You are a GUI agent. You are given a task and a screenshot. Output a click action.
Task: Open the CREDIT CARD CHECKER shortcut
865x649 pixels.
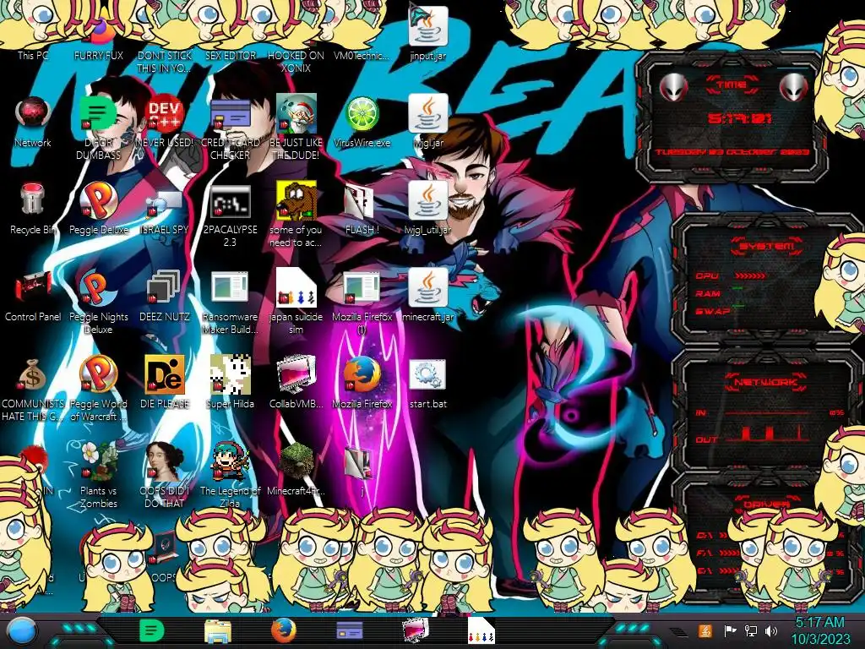coord(230,128)
